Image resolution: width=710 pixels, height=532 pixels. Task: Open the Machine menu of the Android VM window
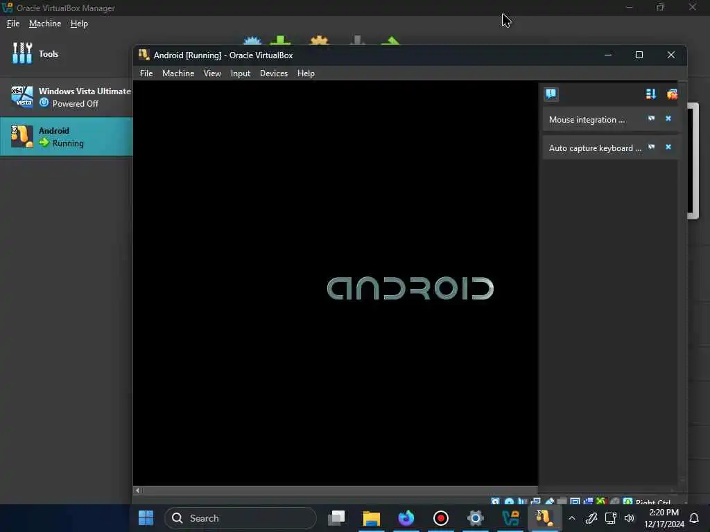coord(178,73)
